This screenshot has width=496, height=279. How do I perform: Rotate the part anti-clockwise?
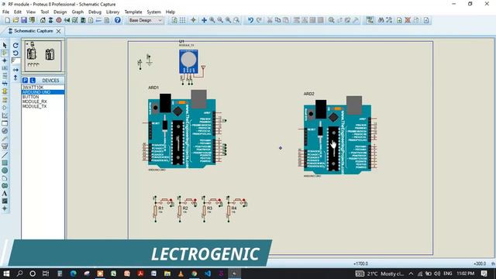tap(15, 53)
